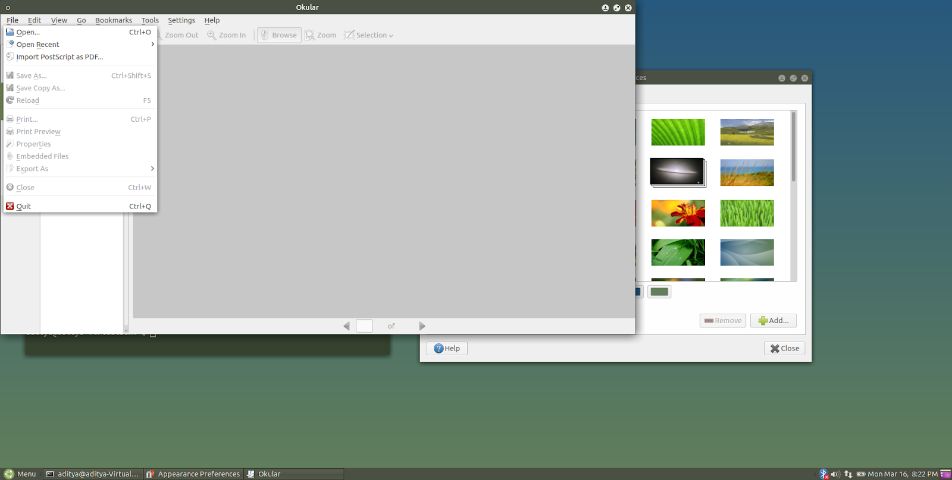The width and height of the screenshot is (952, 480).
Task: Select the leaf with water drops wallpaper
Action: point(678,252)
